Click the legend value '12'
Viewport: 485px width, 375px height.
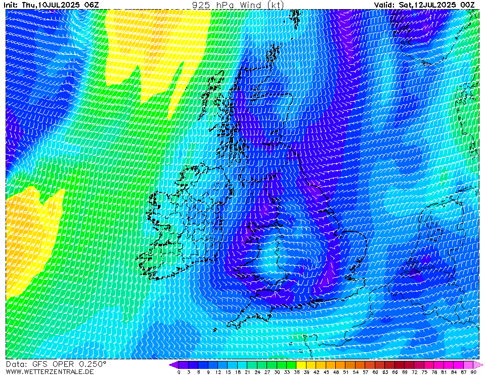pyautogui.click(x=218, y=372)
